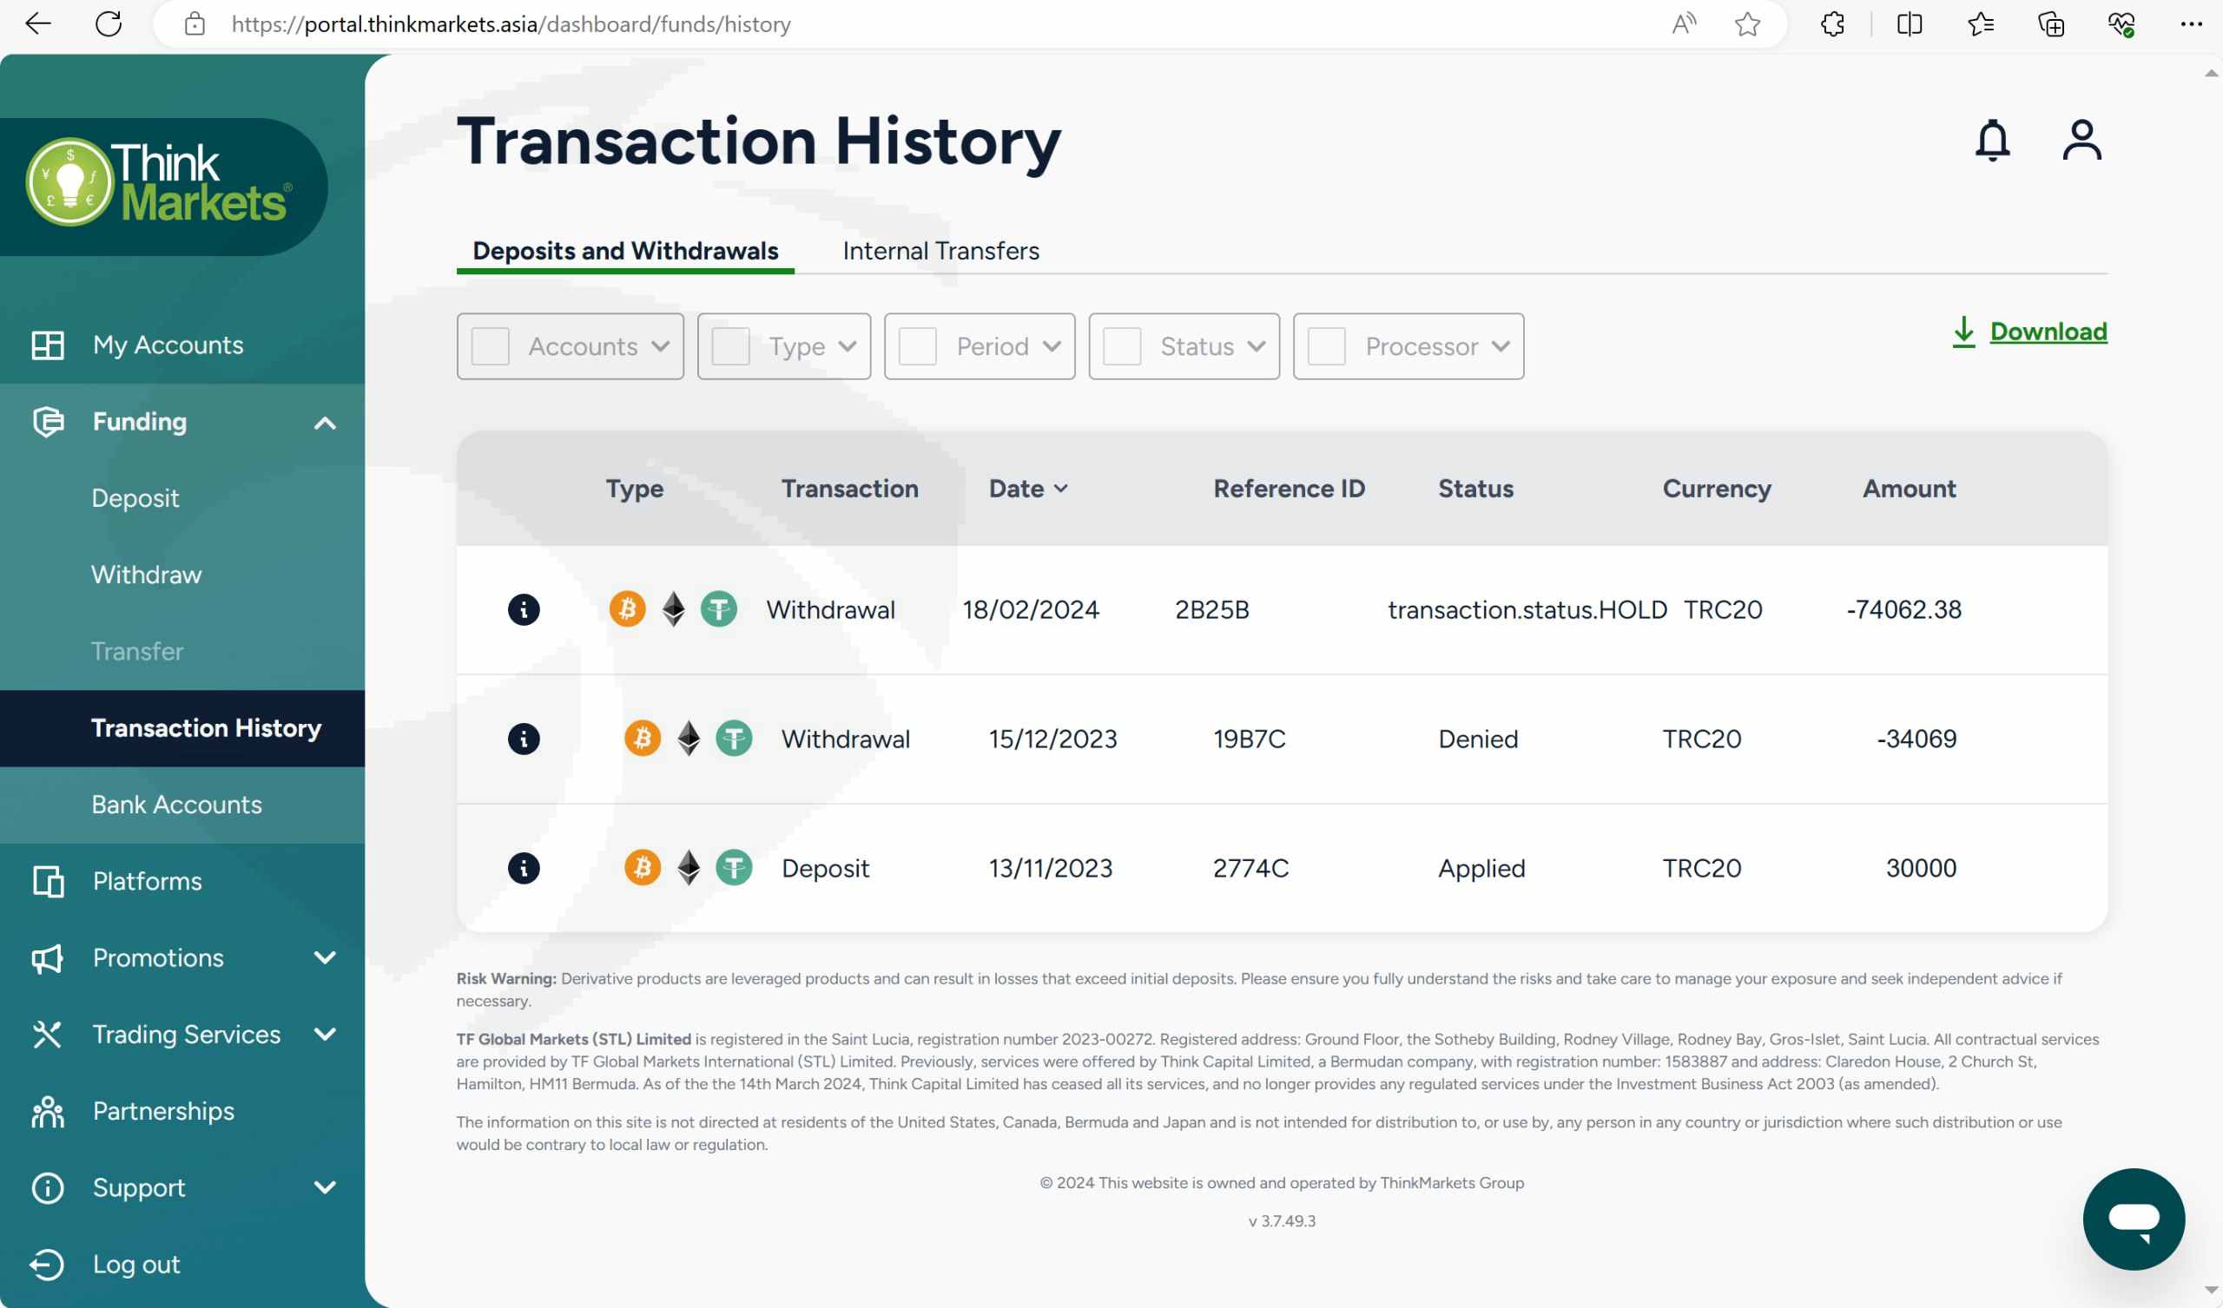Screen dimensions: 2223x1308
Task: Click the notification bell icon
Action: click(1992, 141)
